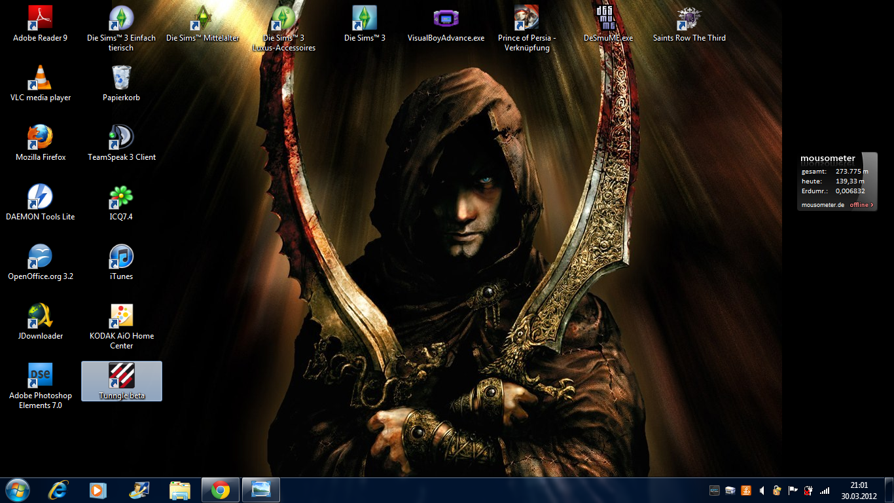The height and width of the screenshot is (503, 894).
Task: Select the Mozilla Firefox desktop icon
Action: [41, 142]
